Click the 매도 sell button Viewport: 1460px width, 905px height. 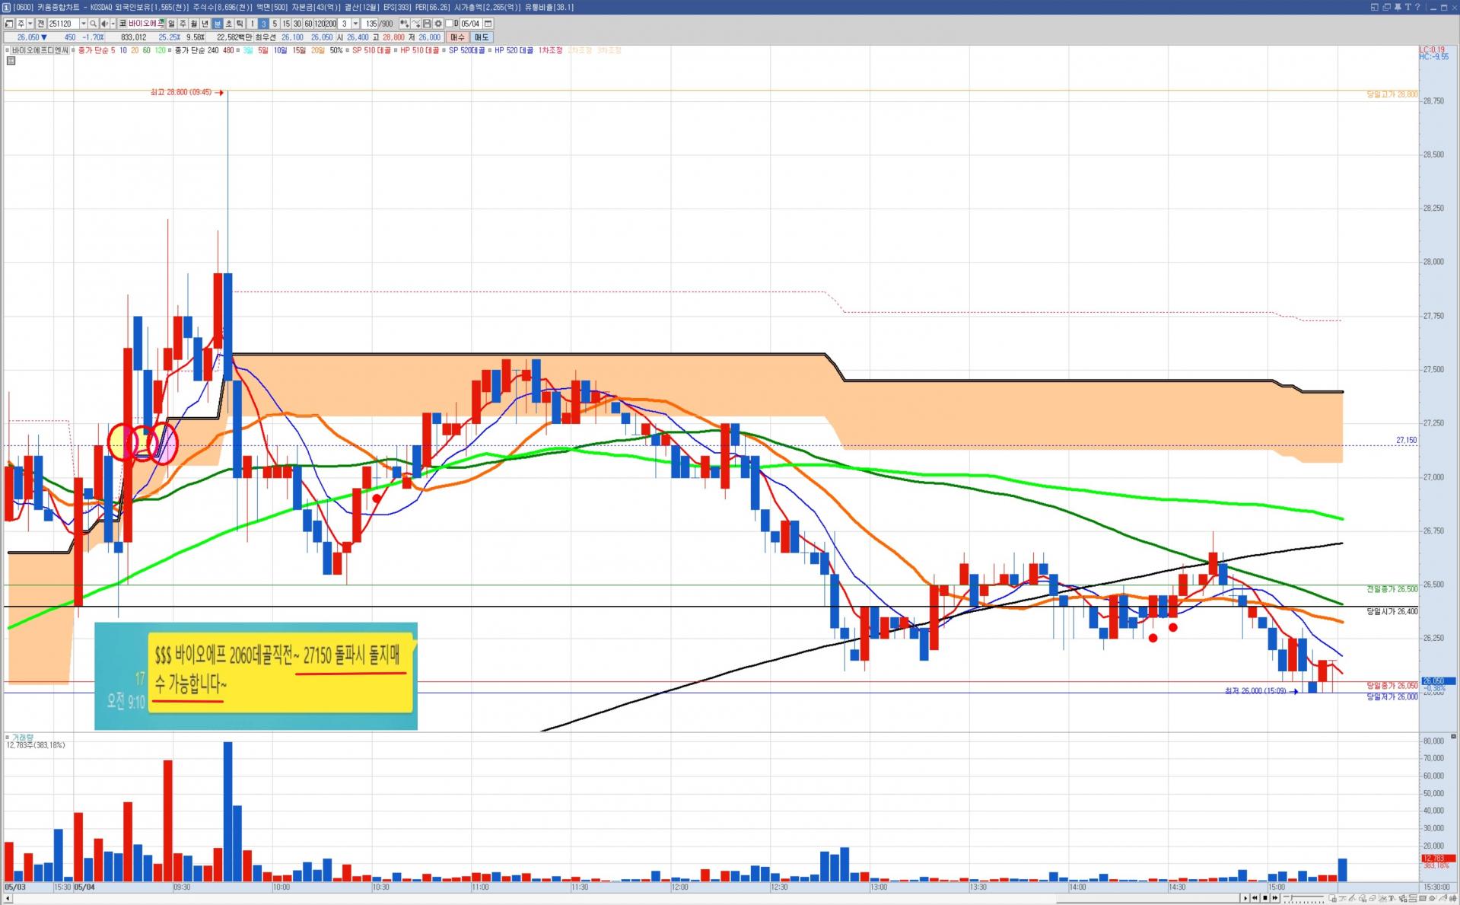click(x=482, y=37)
